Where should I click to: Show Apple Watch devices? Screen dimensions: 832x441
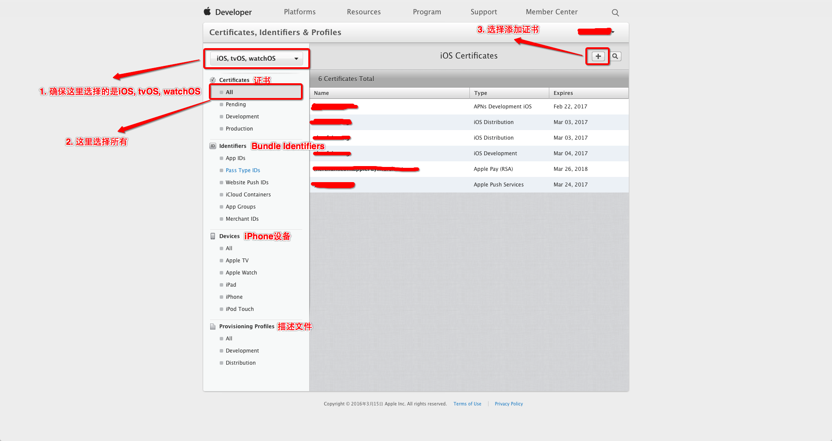(241, 273)
